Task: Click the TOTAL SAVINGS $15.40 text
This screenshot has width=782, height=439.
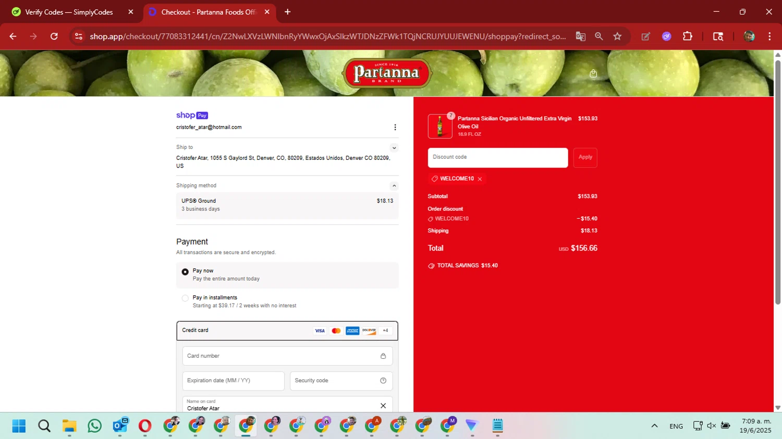Action: 467,266
